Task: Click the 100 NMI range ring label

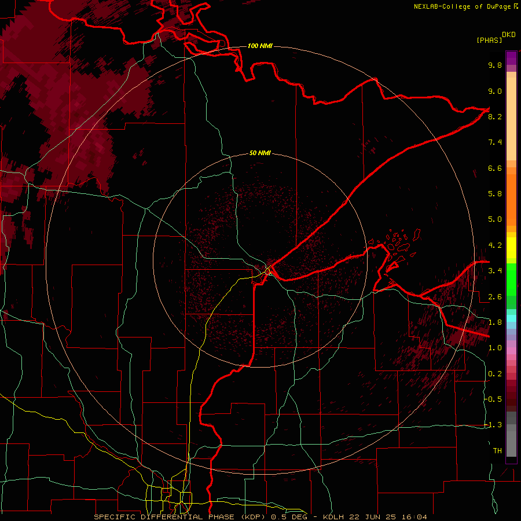Action: (260, 46)
